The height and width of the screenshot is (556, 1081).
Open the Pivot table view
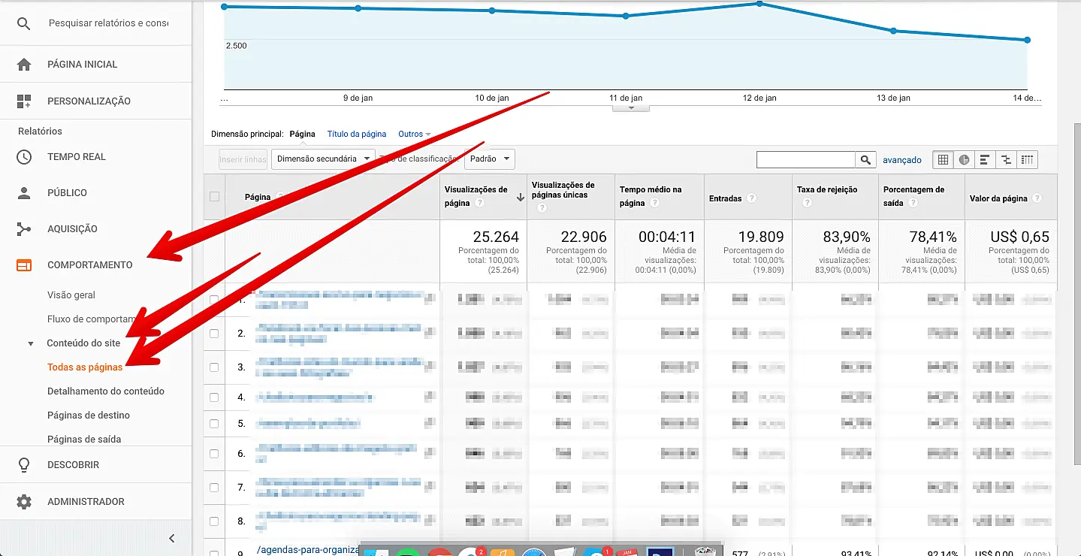[1026, 159]
